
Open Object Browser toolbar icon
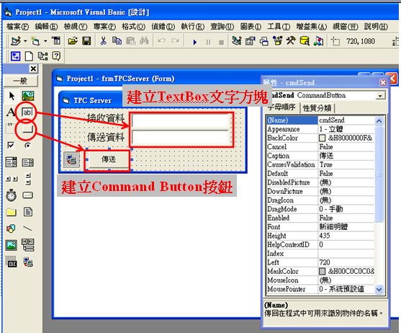(277, 41)
